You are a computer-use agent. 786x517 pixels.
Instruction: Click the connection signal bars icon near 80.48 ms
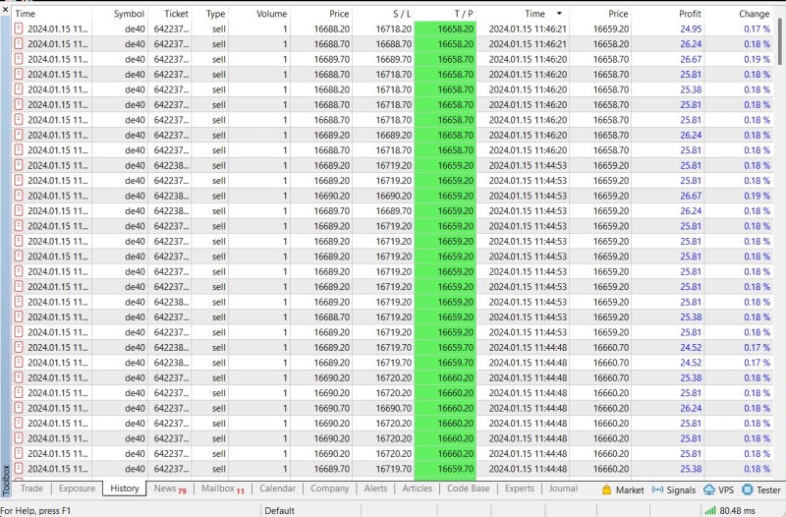[709, 510]
